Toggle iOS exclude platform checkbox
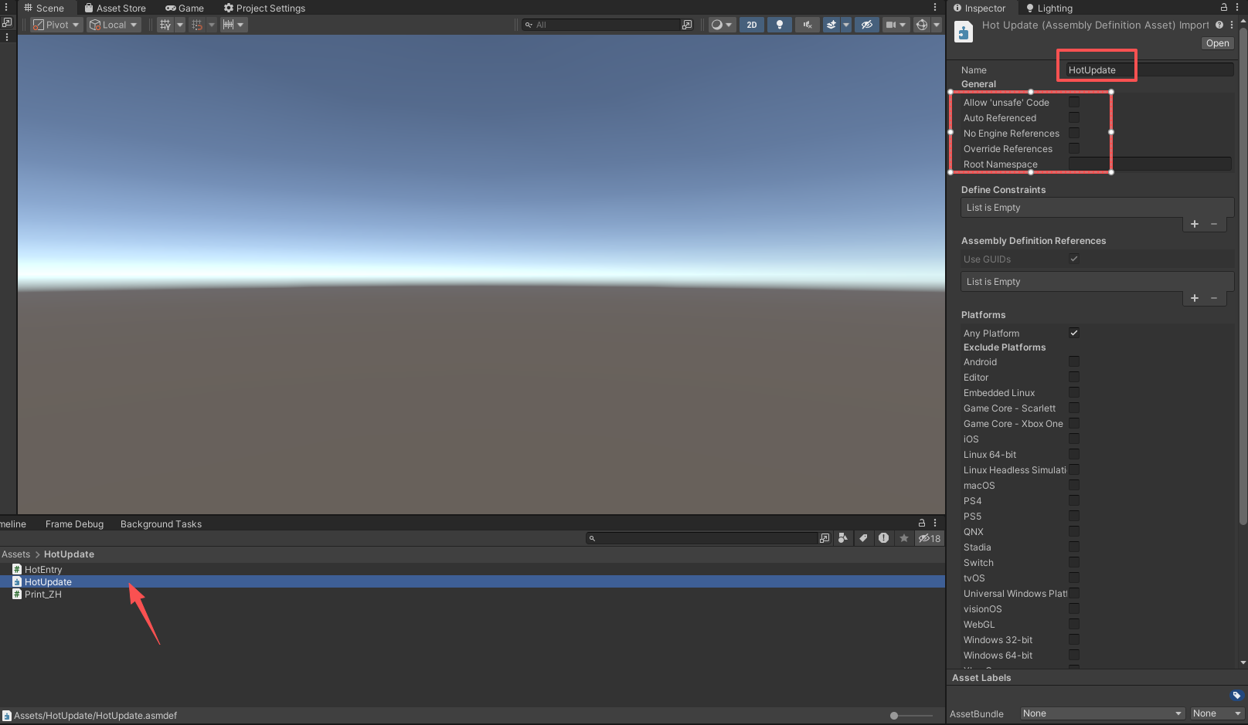 point(1074,439)
